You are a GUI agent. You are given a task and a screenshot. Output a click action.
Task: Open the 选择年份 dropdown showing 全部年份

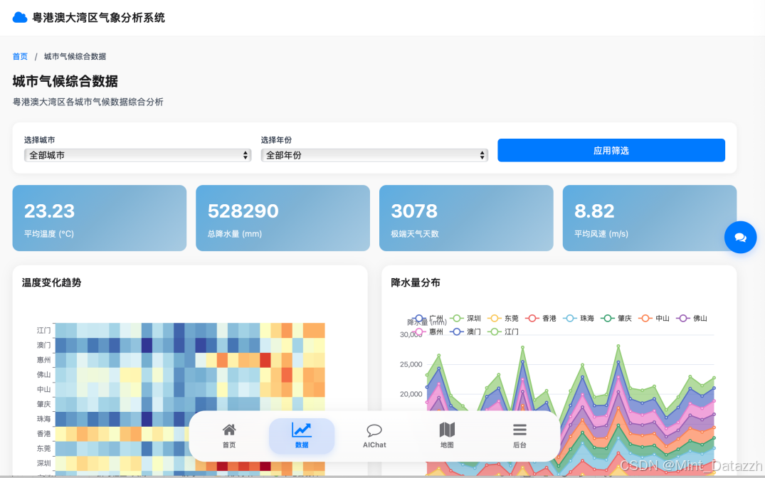(x=374, y=155)
